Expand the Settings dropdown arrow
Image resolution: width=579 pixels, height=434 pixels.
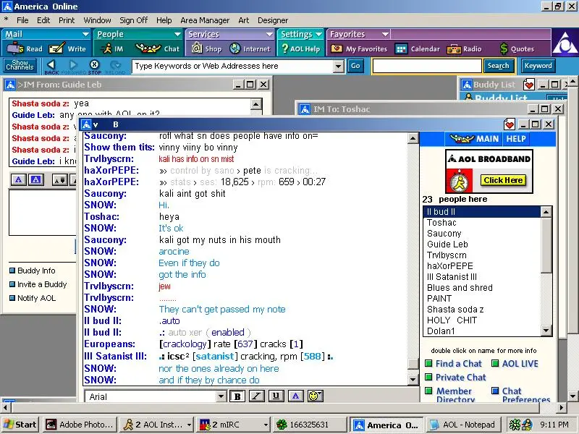pyautogui.click(x=318, y=34)
